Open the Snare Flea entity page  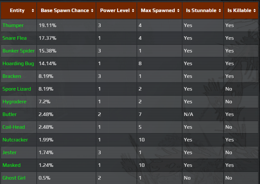tap(15, 38)
